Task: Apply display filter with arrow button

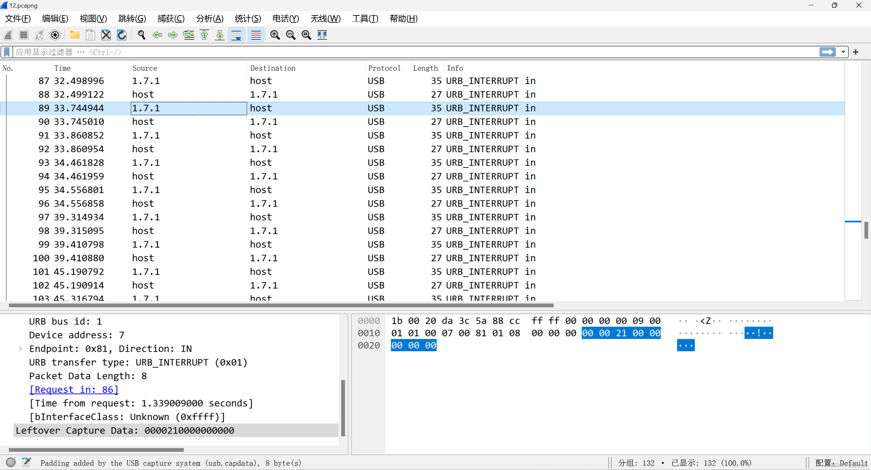Action: 827,52
